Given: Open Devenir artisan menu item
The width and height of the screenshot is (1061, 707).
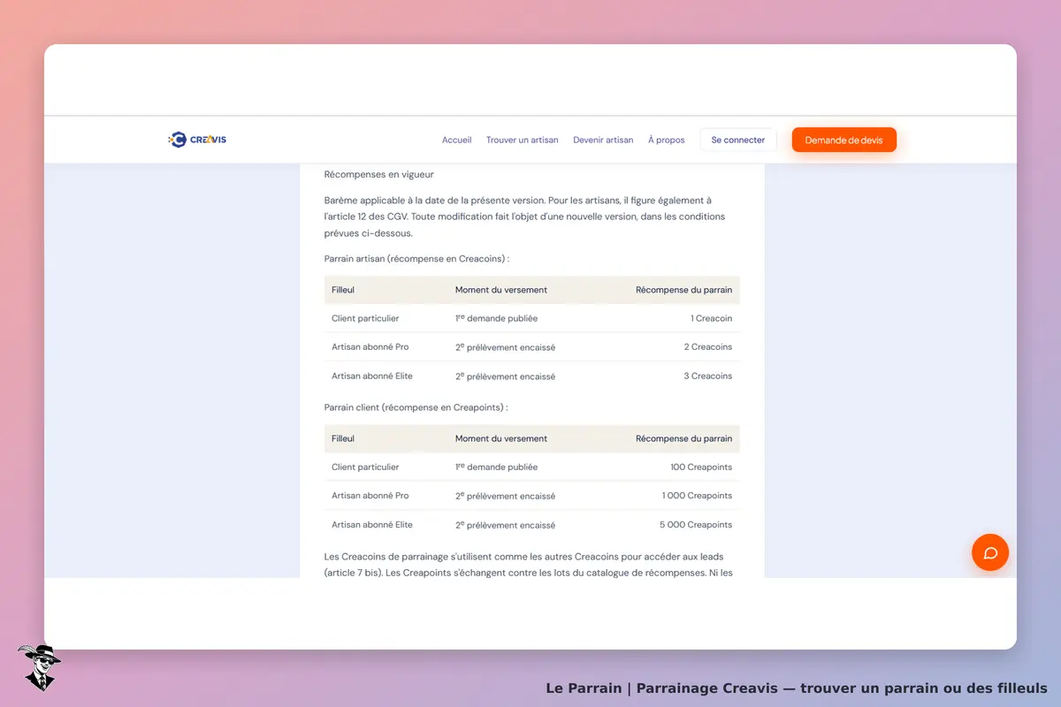Looking at the screenshot, I should (x=603, y=140).
